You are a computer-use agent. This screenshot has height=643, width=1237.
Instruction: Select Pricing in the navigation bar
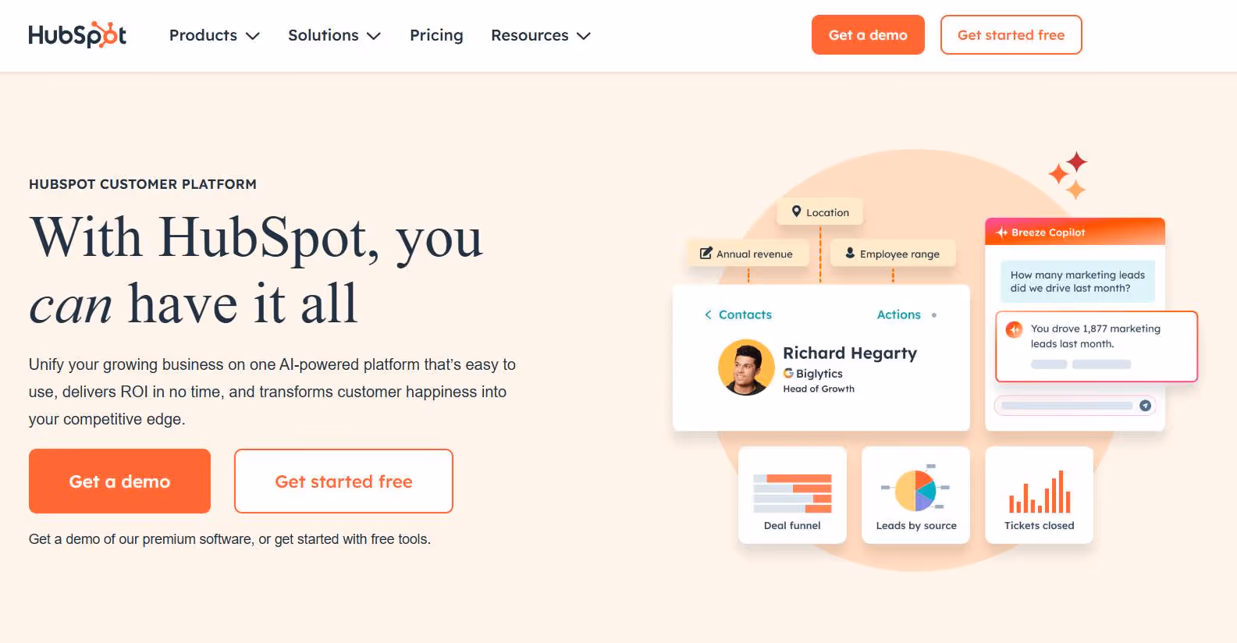tap(436, 35)
